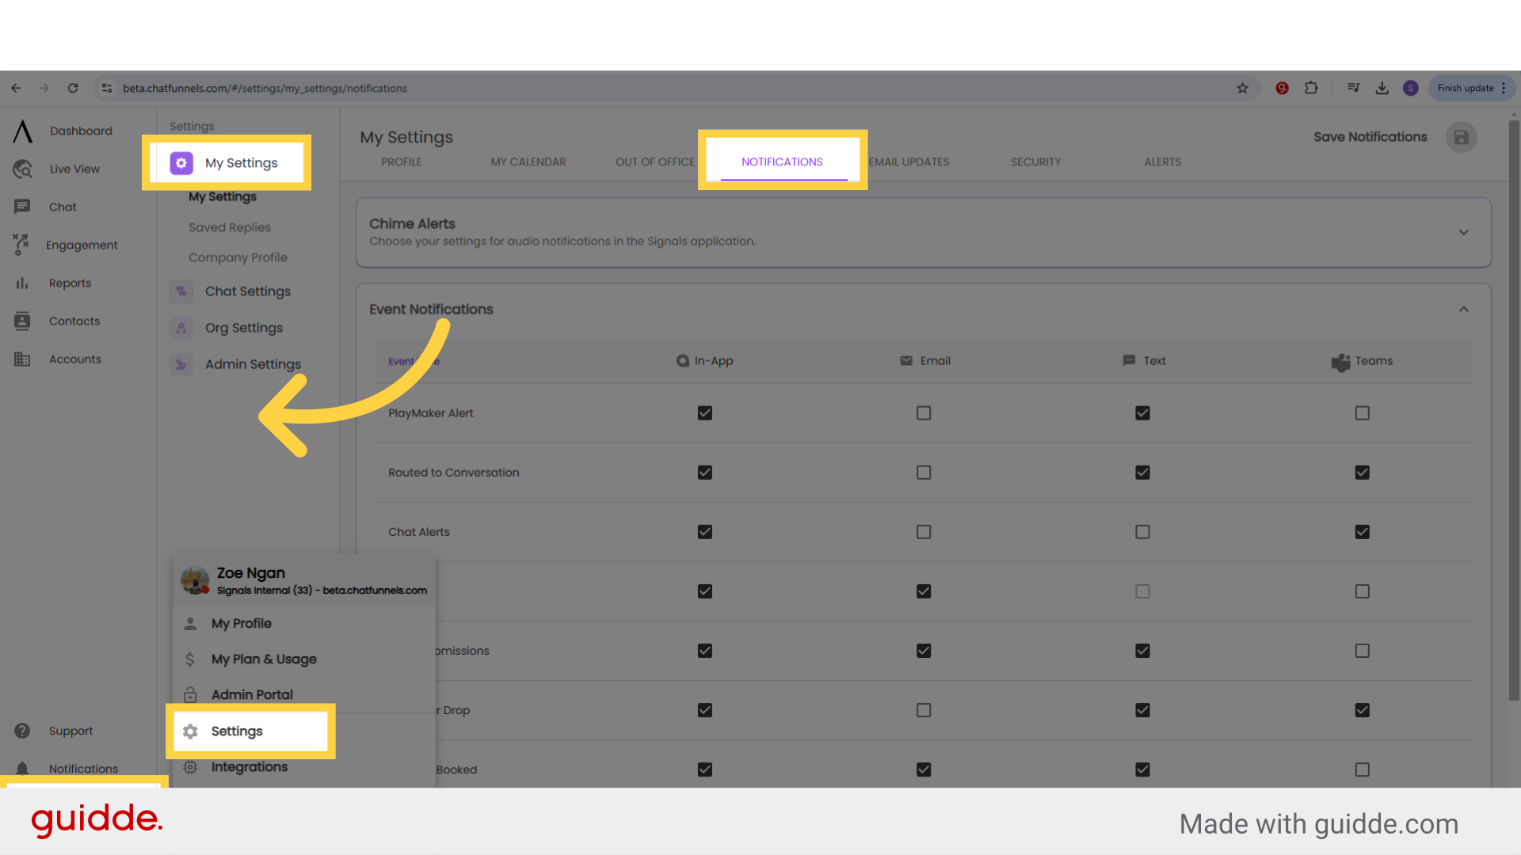Click the My Settings purple gear icon
This screenshot has width=1521, height=855.
pos(181,163)
